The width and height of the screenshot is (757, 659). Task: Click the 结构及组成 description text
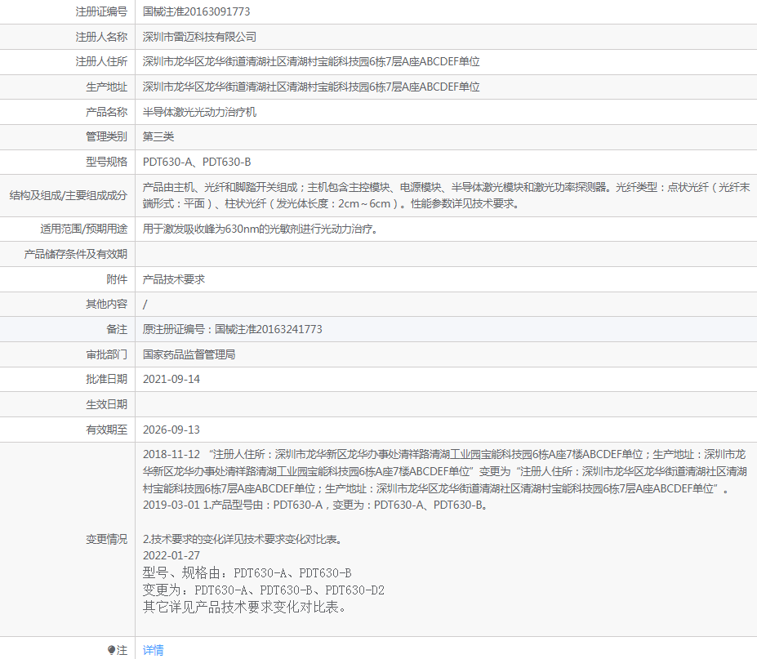[x=441, y=195]
